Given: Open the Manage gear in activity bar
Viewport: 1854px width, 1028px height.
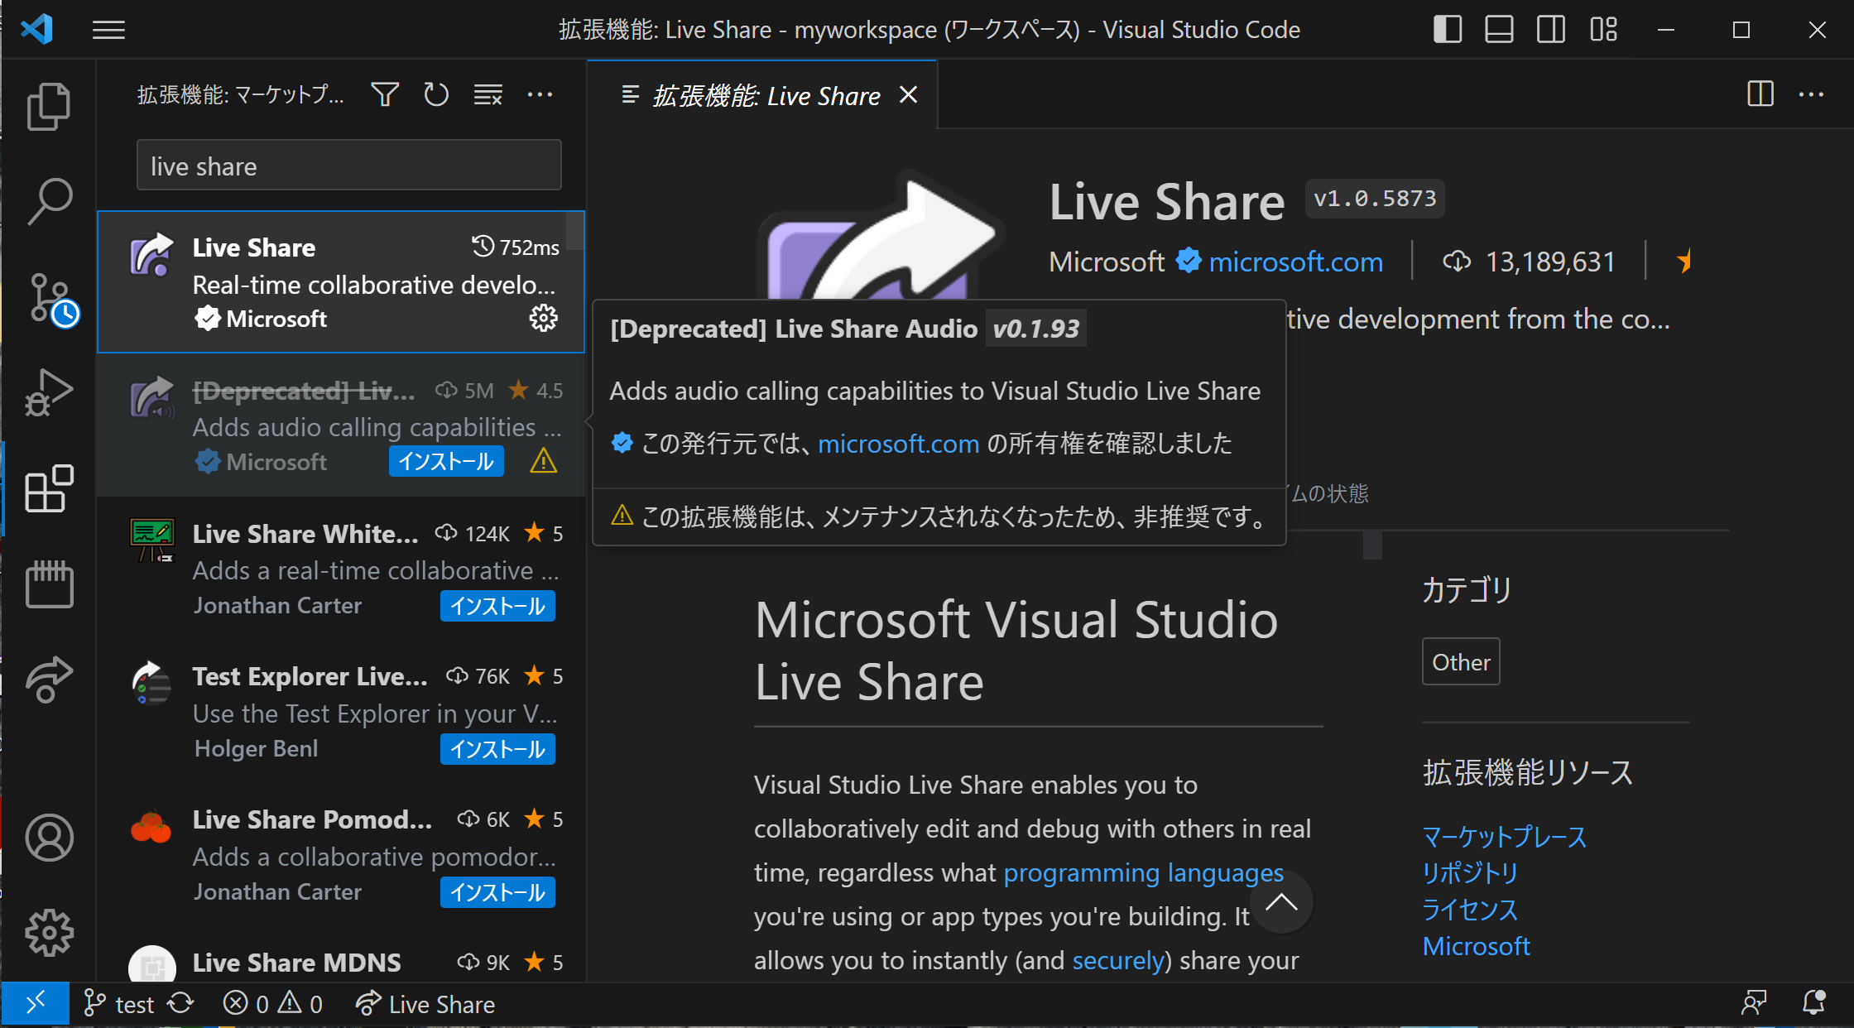Looking at the screenshot, I should click(x=49, y=933).
